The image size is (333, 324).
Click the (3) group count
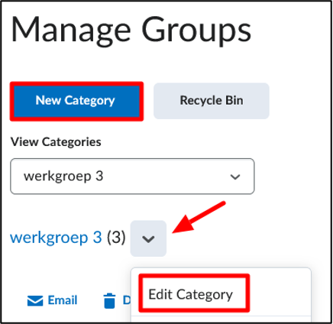(116, 238)
